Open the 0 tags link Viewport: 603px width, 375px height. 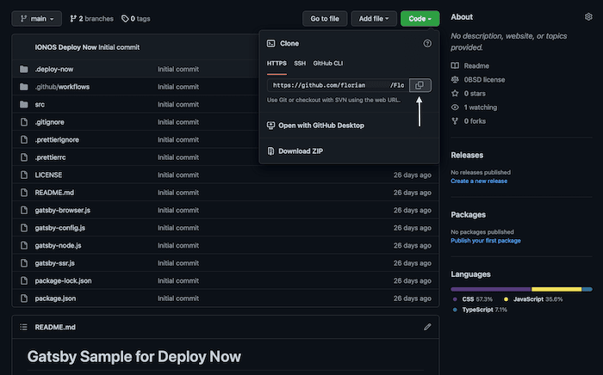136,18
